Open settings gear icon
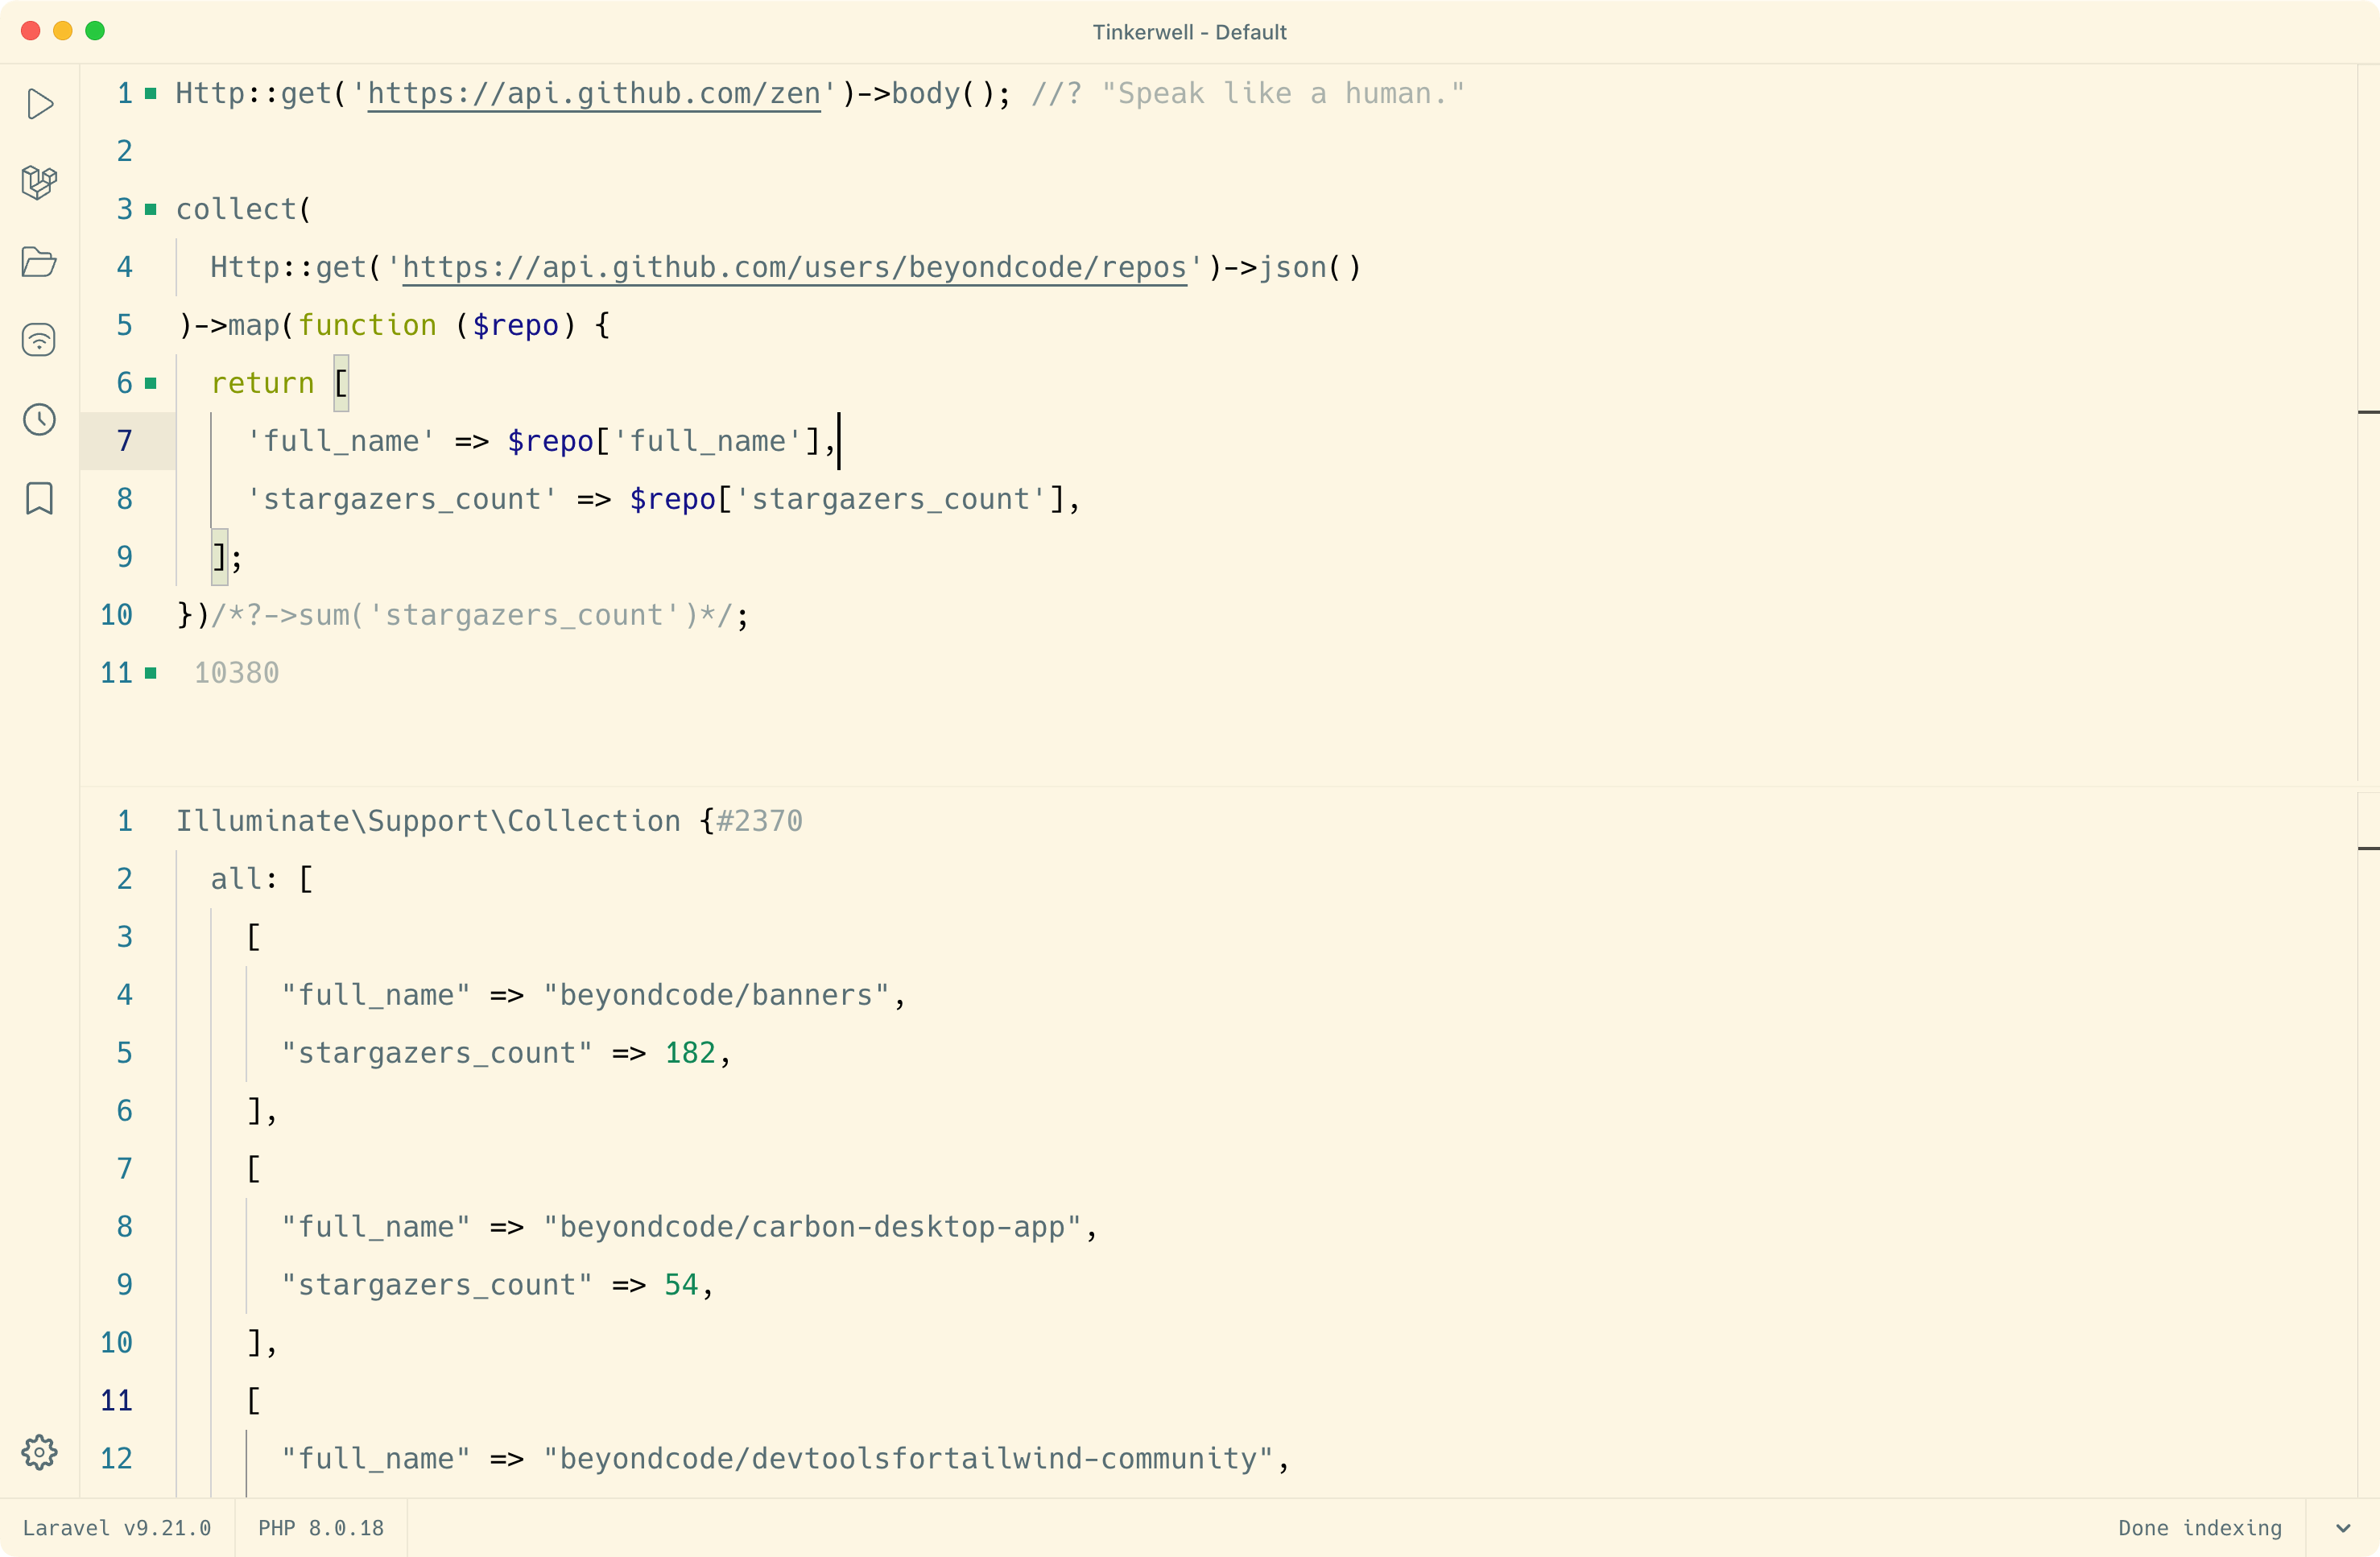Image resolution: width=2380 pixels, height=1557 pixels. pos(39,1452)
